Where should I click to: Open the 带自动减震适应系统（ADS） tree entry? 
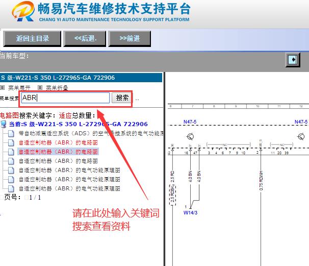click(x=91, y=133)
